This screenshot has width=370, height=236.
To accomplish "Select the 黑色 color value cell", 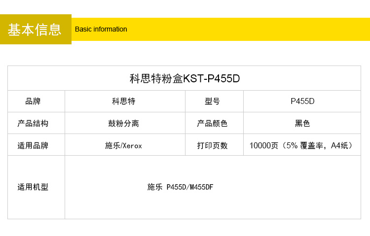I will pyautogui.click(x=302, y=123).
